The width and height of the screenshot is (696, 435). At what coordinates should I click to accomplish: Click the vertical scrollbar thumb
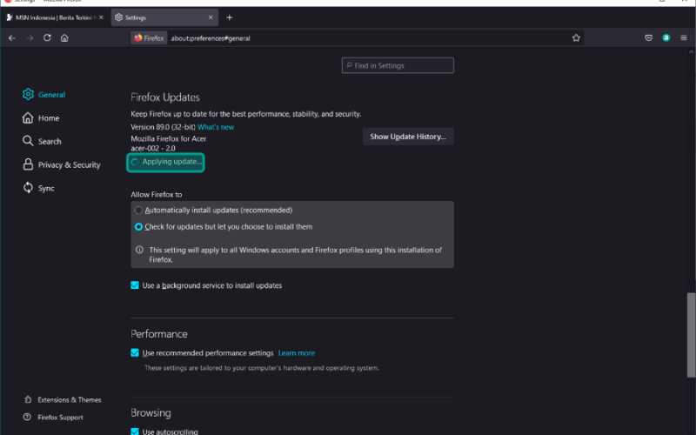691,335
